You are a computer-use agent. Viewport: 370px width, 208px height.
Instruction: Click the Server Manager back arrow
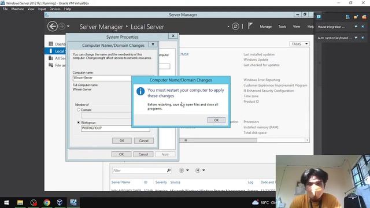click(x=53, y=26)
